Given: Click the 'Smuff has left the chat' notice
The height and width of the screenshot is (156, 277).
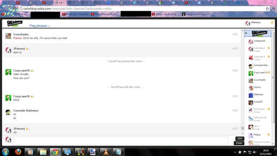Looking at the screenshot, I should tap(126, 87).
